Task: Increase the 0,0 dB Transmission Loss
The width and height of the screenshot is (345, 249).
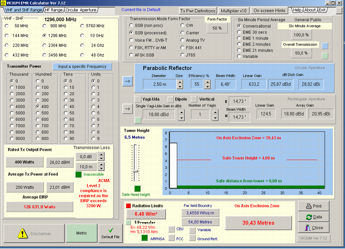Action: click(x=101, y=155)
